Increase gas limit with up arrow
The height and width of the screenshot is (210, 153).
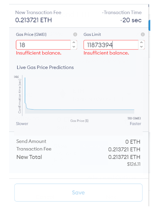coord(141,43)
